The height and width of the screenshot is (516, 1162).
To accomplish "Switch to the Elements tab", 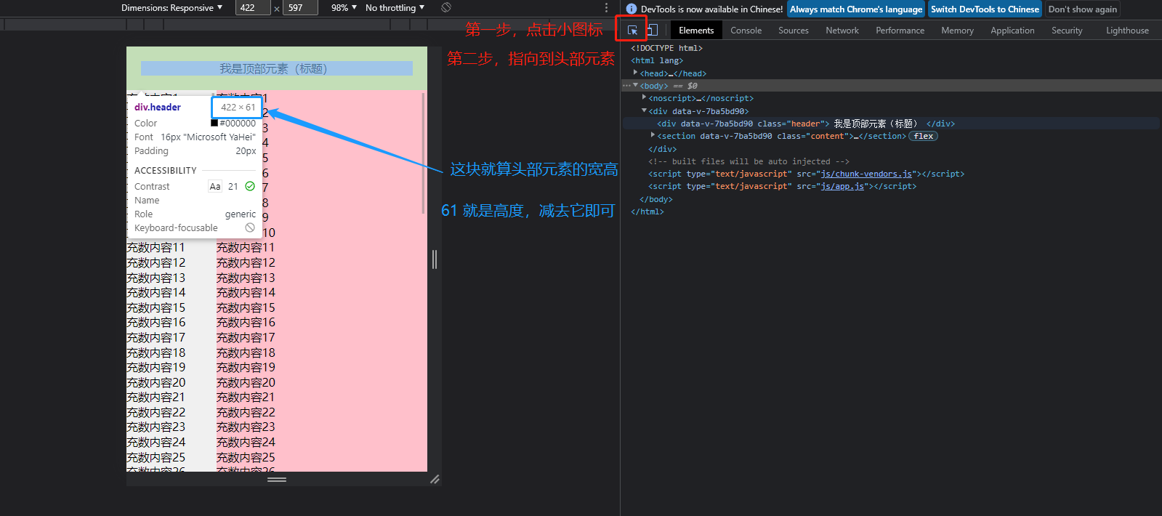I will (x=696, y=31).
